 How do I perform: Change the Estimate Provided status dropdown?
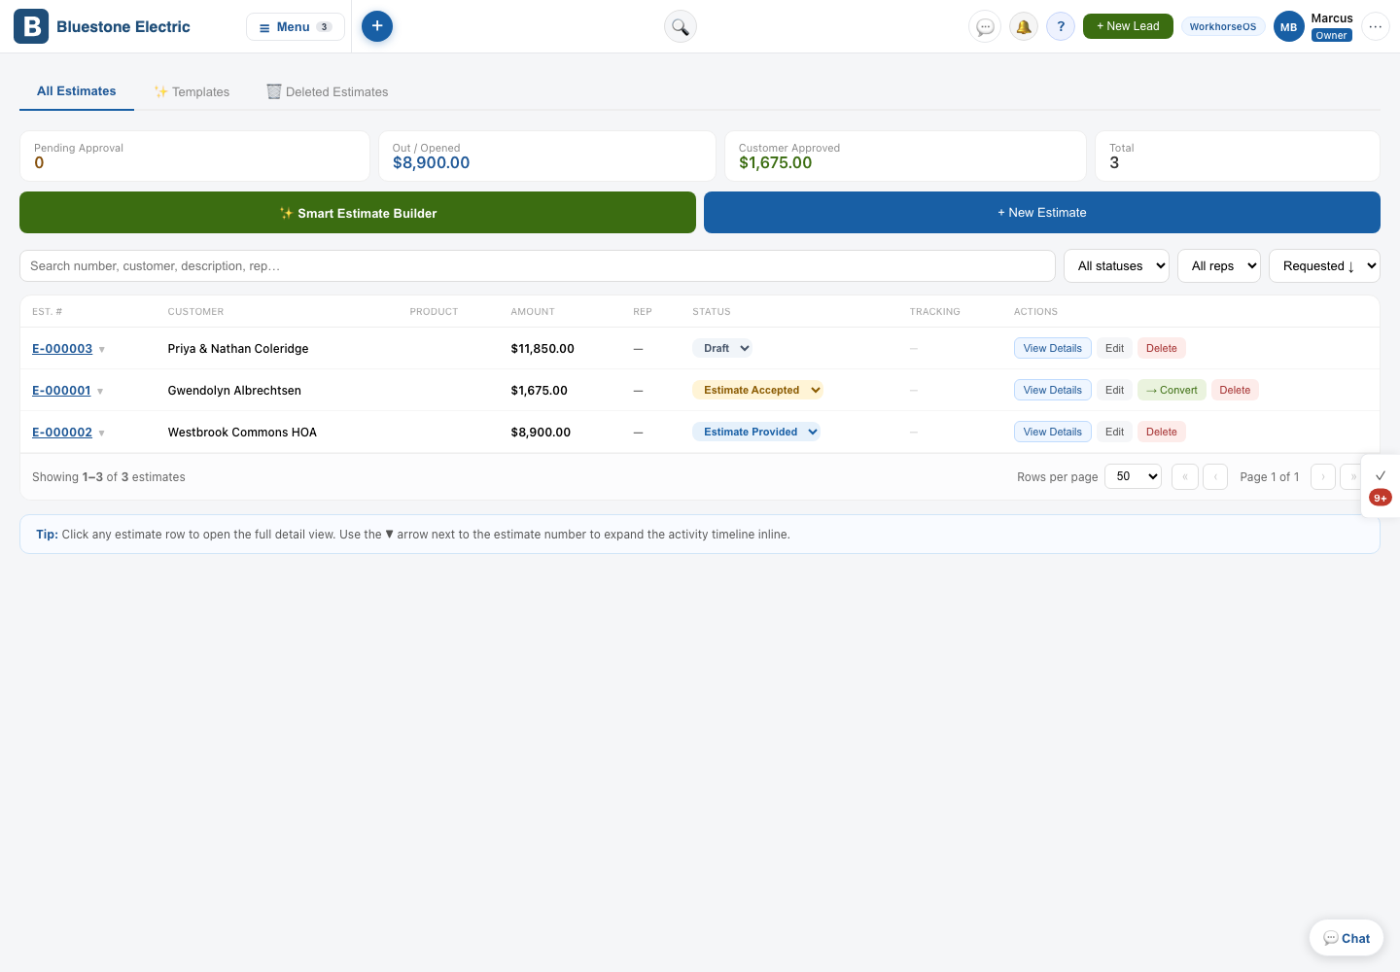coord(756,432)
